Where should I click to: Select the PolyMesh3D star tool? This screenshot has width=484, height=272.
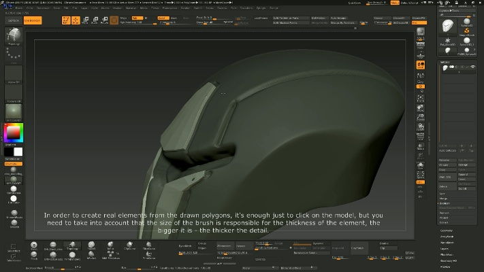coord(448,40)
